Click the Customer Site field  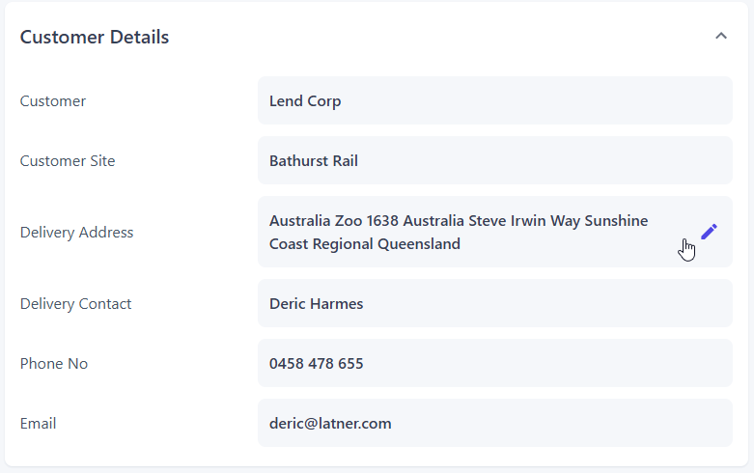tap(494, 160)
